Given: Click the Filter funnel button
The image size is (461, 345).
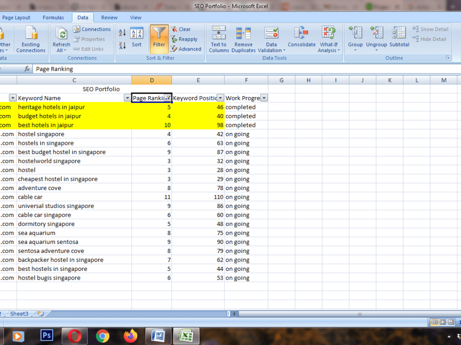Looking at the screenshot, I should [159, 39].
